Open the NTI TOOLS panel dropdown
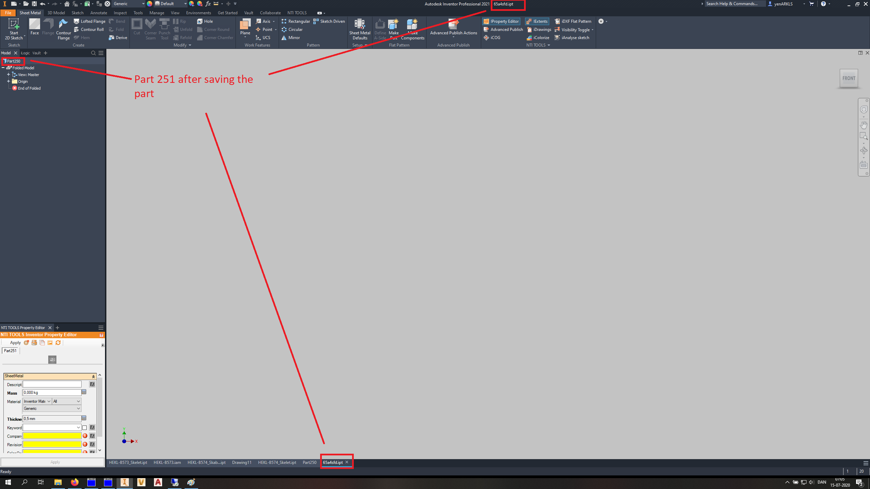The height and width of the screenshot is (489, 870). [548, 45]
